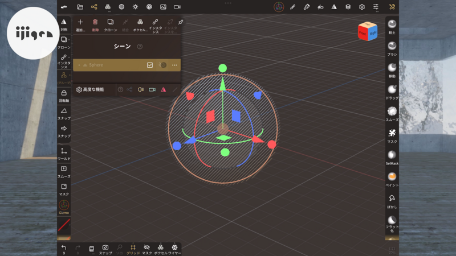Image resolution: width=456 pixels, height=256 pixels.
Task: Toggle 対称 symmetry in left sidebar
Action: [64, 25]
